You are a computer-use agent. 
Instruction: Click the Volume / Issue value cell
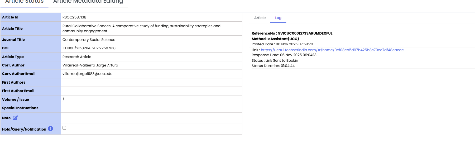pyautogui.click(x=151, y=99)
